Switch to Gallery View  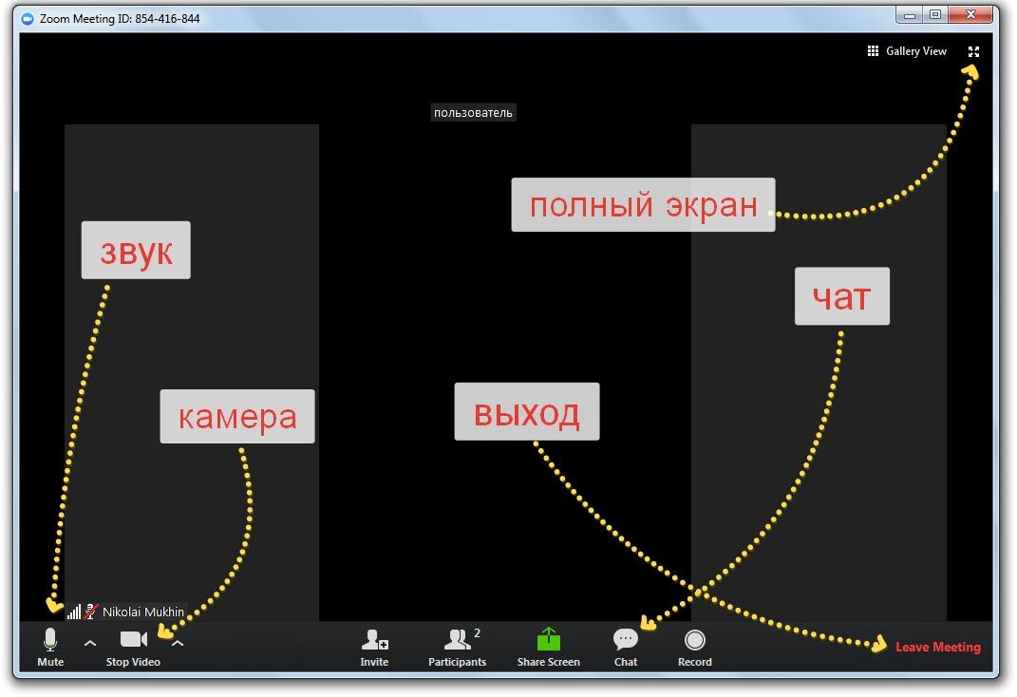coord(907,51)
